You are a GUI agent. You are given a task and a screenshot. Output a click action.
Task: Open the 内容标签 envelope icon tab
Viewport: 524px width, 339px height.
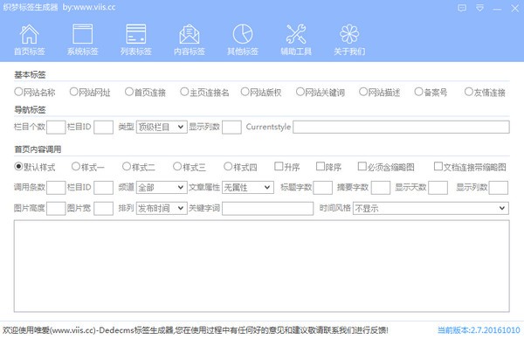coord(190,39)
